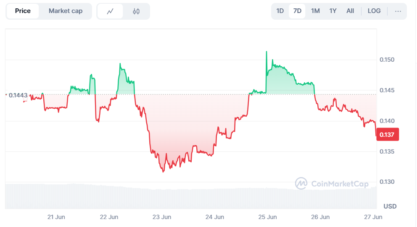The image size is (417, 227).
Task: Click the volume bars area under chart
Action: pos(189,197)
